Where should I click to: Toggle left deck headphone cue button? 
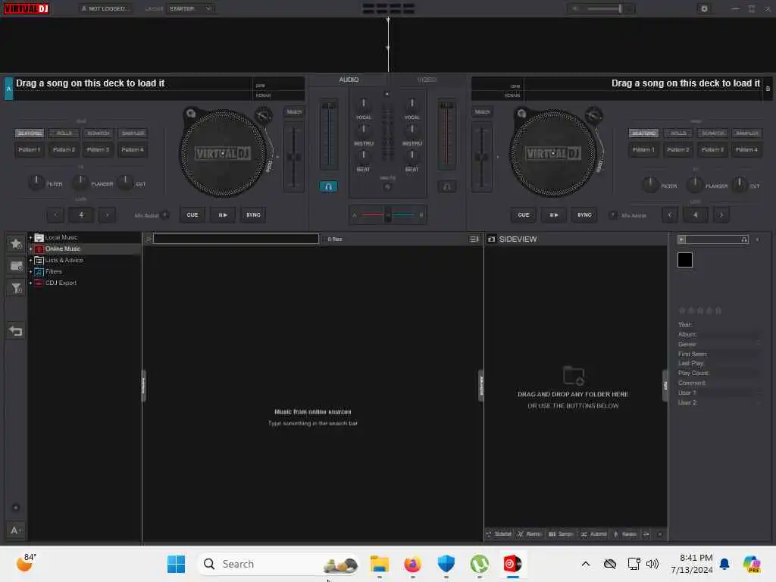pyautogui.click(x=328, y=186)
